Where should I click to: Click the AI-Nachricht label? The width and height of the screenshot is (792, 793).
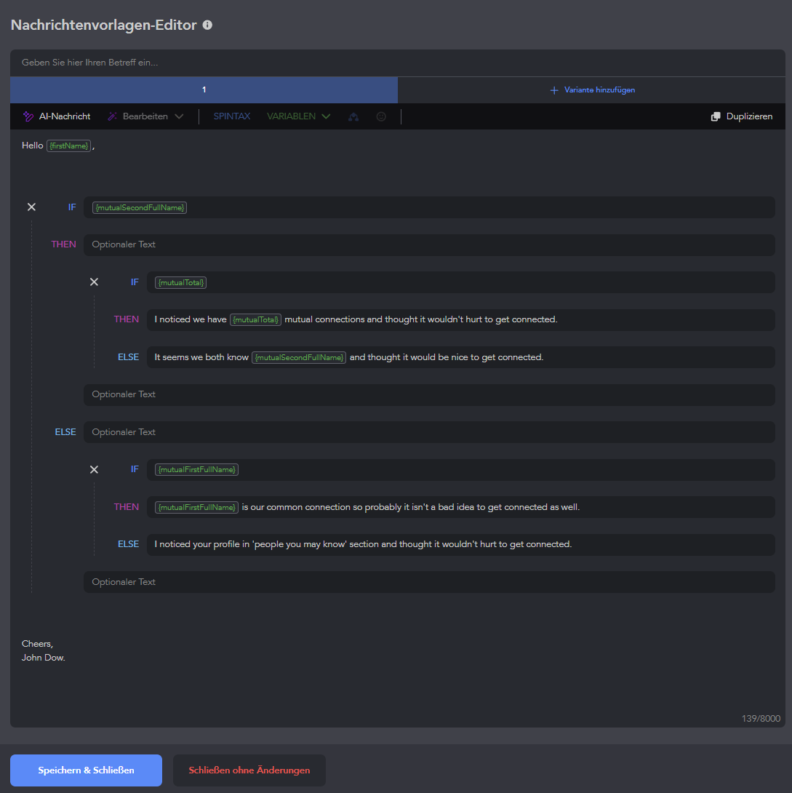(x=65, y=116)
